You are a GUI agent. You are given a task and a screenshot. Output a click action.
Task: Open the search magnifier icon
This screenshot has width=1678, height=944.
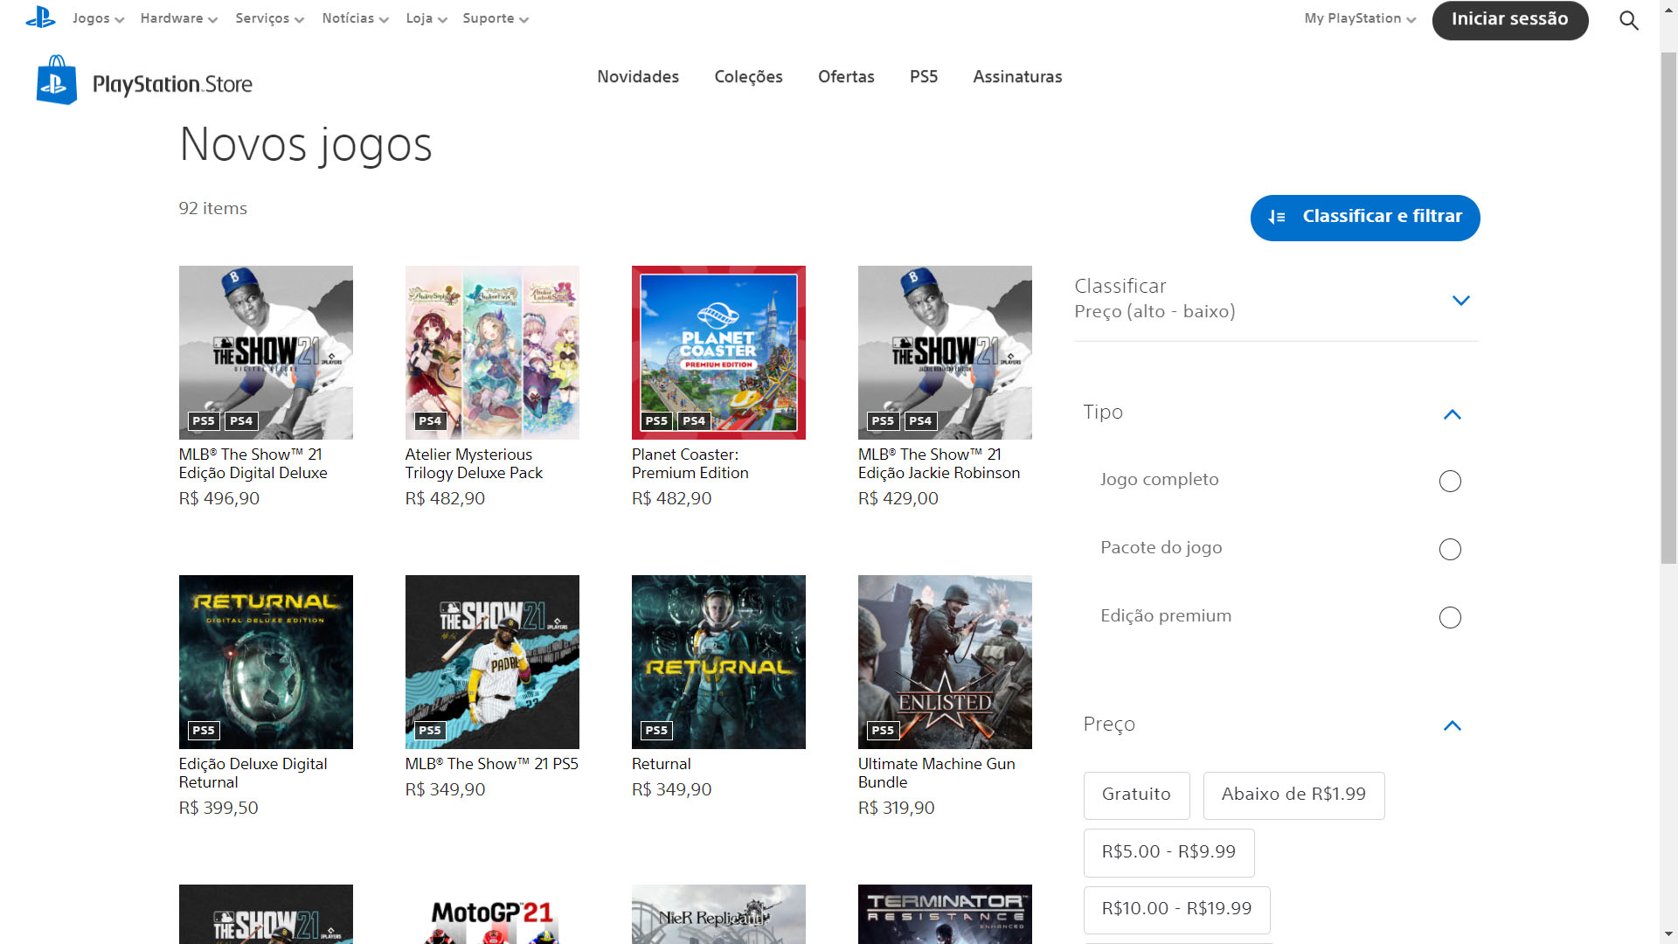[x=1628, y=20]
